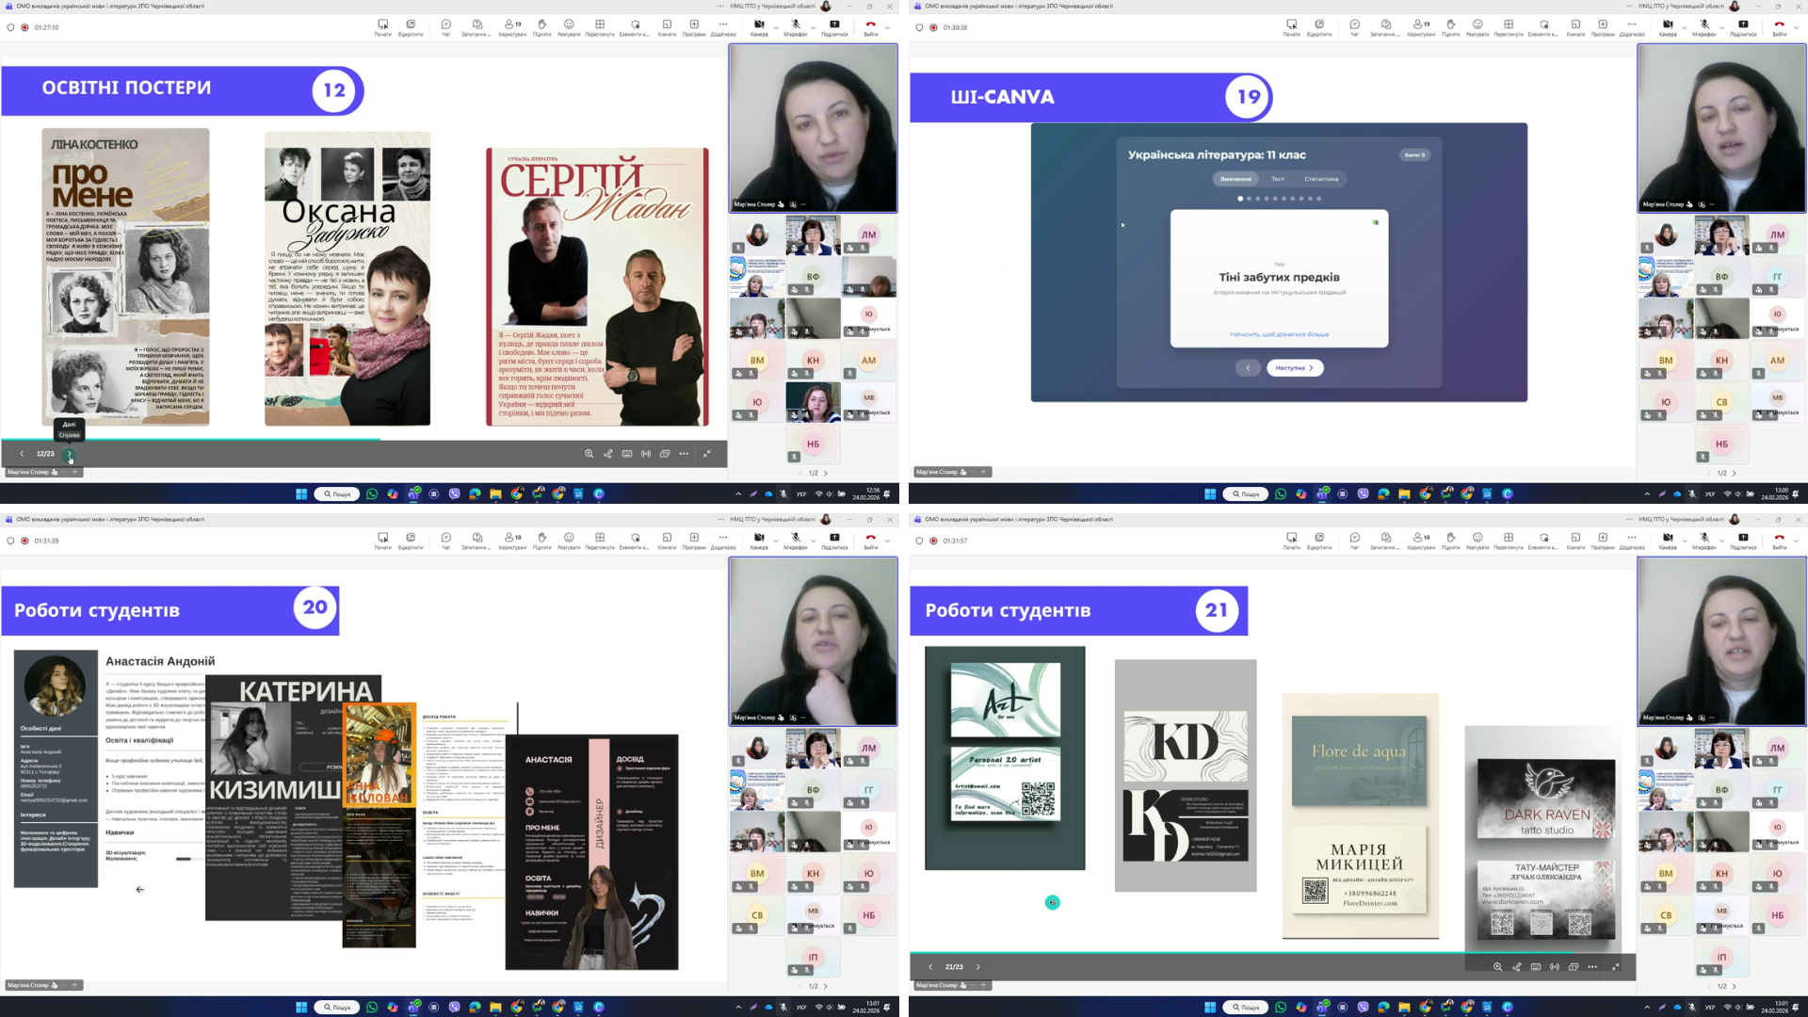Switch to the Тест tab
The height and width of the screenshot is (1017, 1808).
pyautogui.click(x=1278, y=179)
